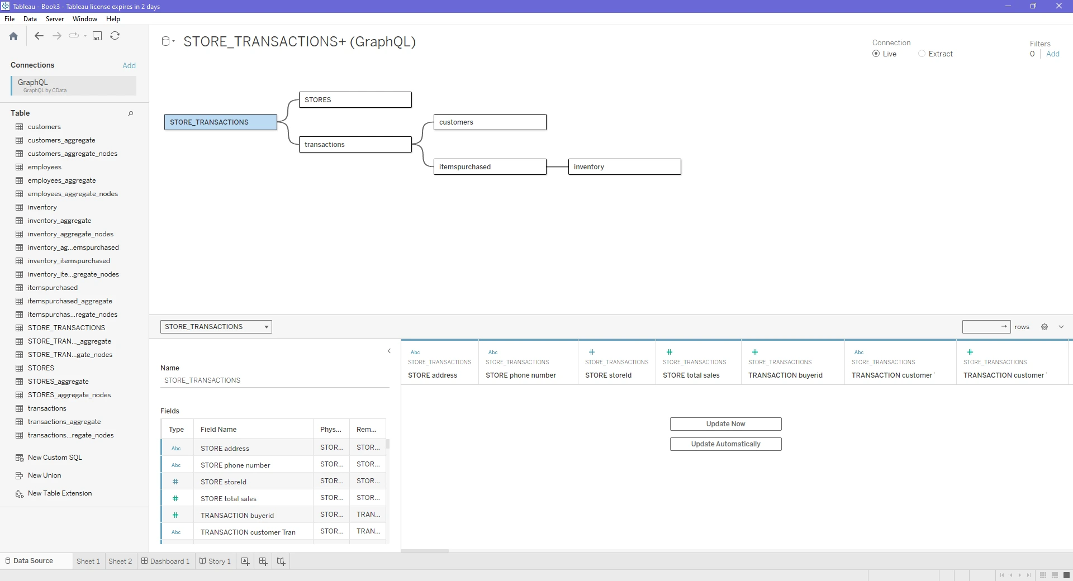Show tabs view icon in status bar
The image size is (1073, 581).
coord(1067,575)
